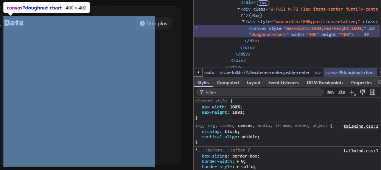Switch to the Computed tab
This screenshot has height=170, width=381.
coord(228,83)
